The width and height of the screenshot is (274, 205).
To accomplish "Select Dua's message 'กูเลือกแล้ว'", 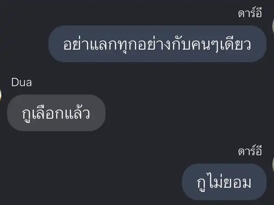I will tap(56, 113).
